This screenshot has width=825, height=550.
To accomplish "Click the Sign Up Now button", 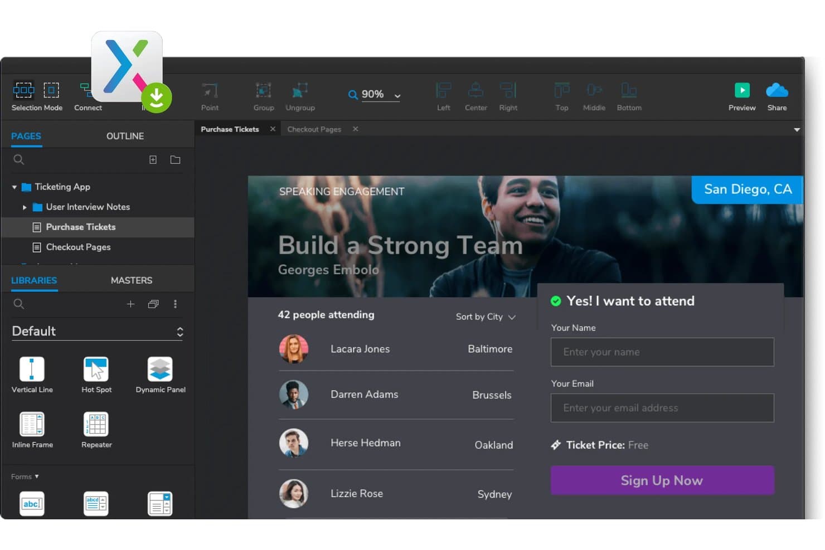I will tap(662, 480).
